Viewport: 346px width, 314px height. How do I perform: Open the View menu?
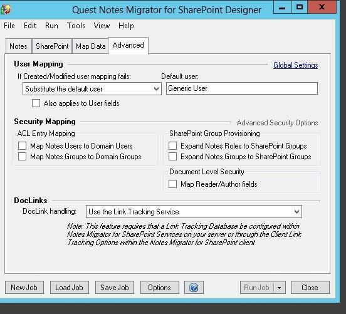point(102,26)
